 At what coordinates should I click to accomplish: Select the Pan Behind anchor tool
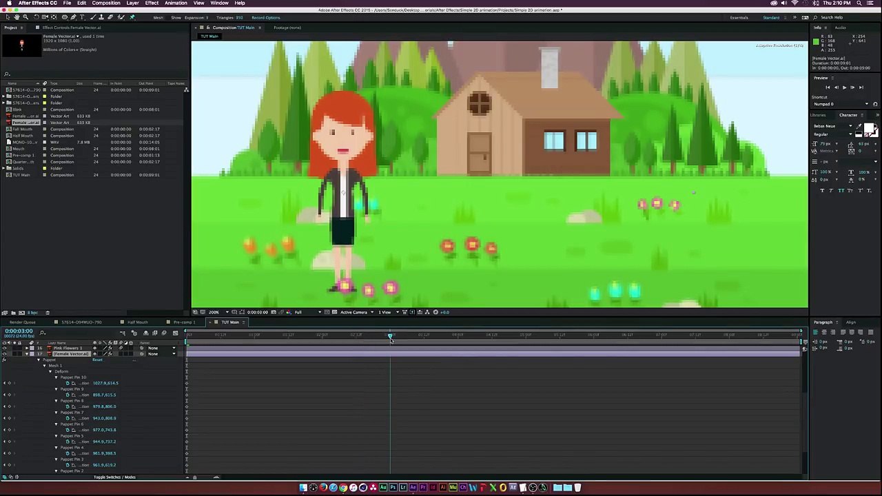pos(54,17)
